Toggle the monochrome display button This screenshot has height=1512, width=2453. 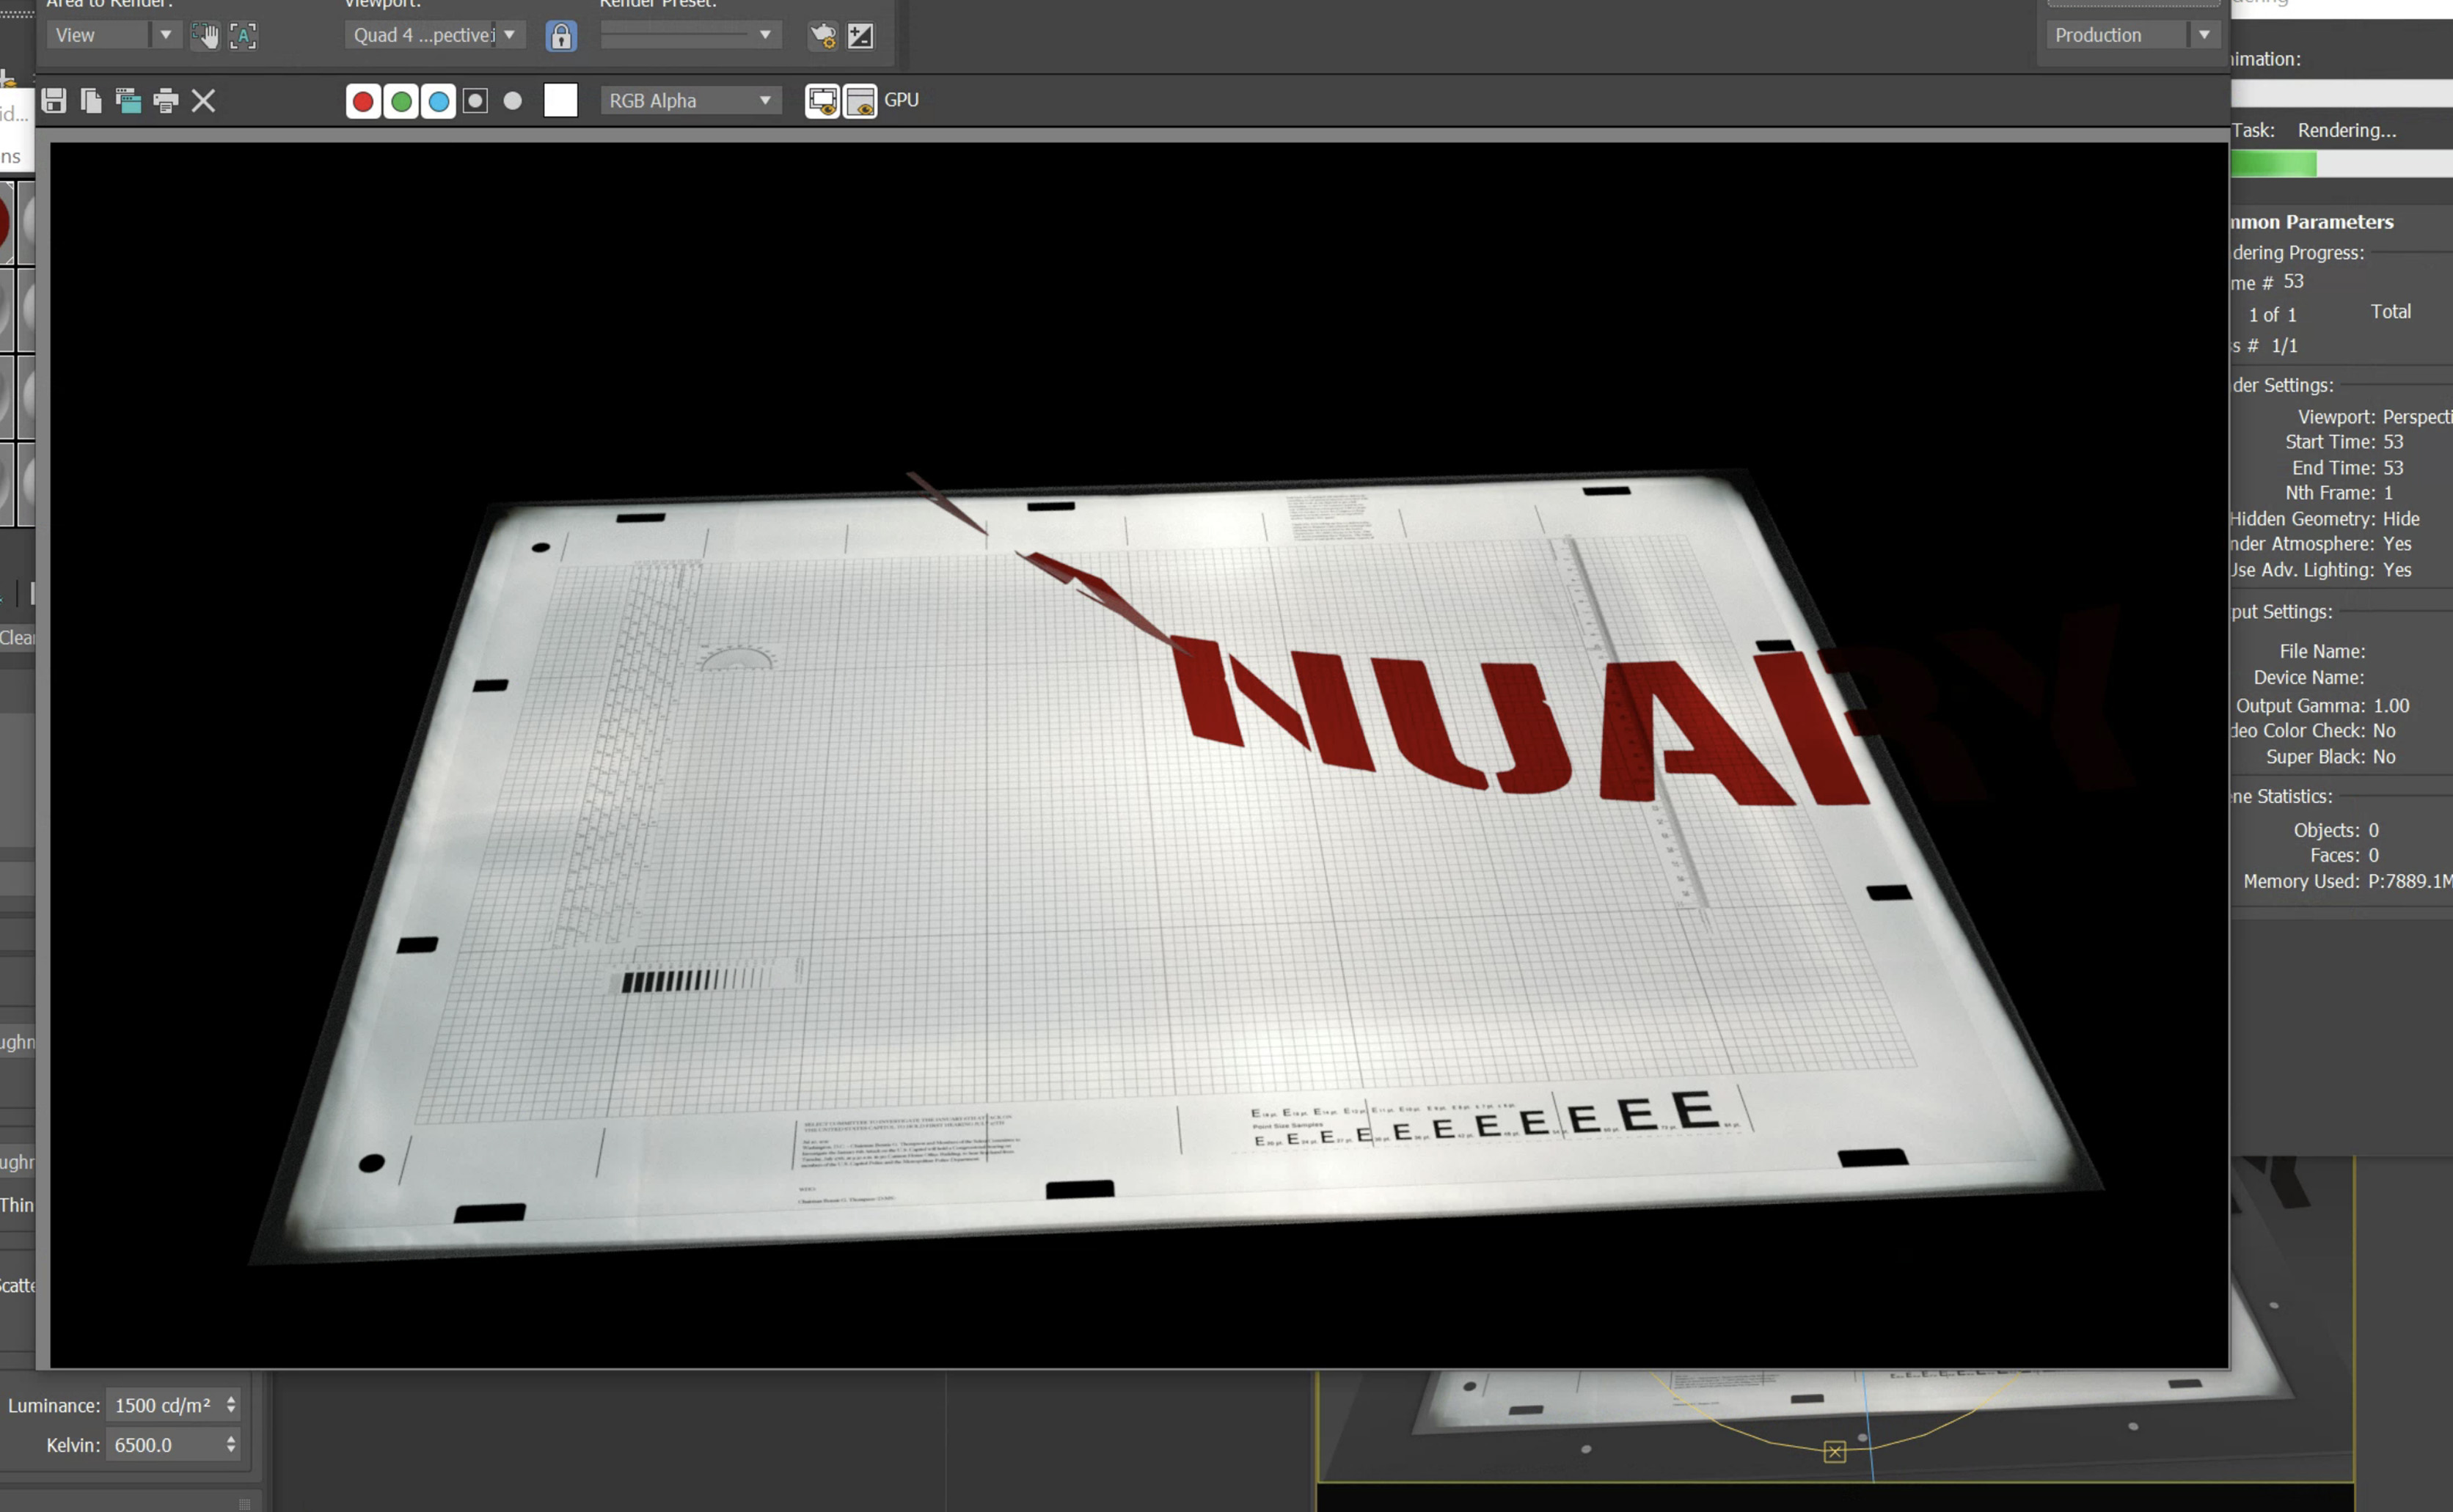pos(513,101)
